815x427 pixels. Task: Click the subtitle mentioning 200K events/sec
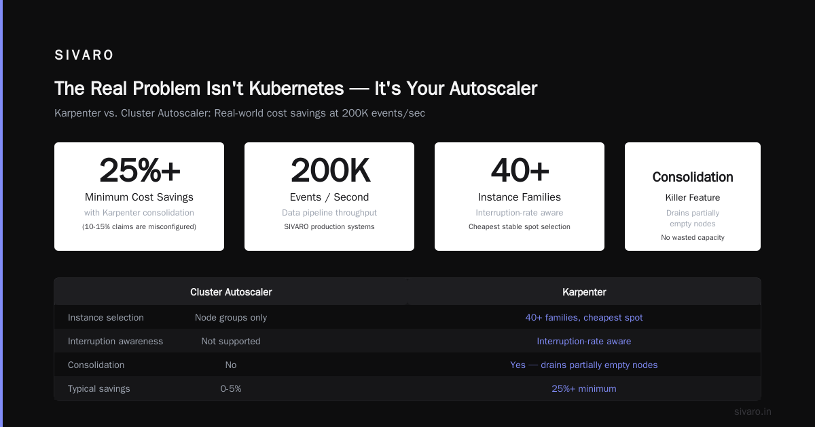point(240,113)
